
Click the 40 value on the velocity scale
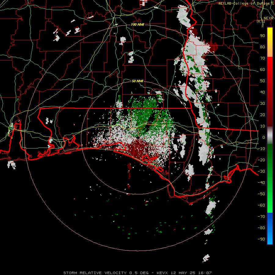click(262, 92)
